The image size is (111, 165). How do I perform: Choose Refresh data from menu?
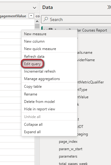click(49, 57)
